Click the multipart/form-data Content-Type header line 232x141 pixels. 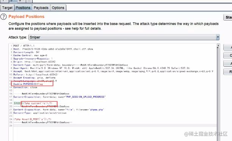(71, 65)
